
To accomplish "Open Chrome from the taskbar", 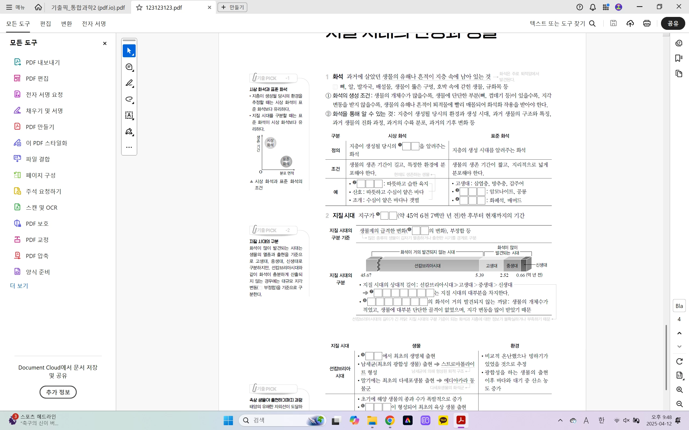I will coord(389,420).
